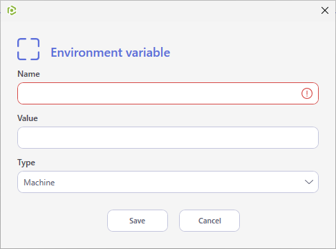Image resolution: width=336 pixels, height=249 pixels.
Task: Click the blue bracket variable icon
Action: pyautogui.click(x=28, y=49)
